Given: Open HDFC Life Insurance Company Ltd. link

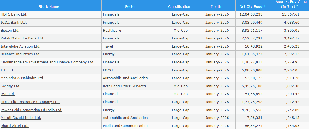Looking at the screenshot, I should (x=30, y=102).
